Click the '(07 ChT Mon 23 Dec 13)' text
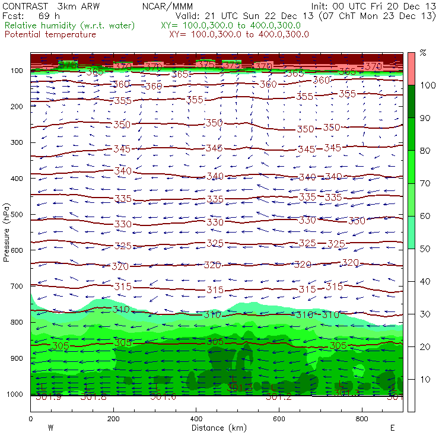Viewport: 439px width, 439px height. pos(377,16)
